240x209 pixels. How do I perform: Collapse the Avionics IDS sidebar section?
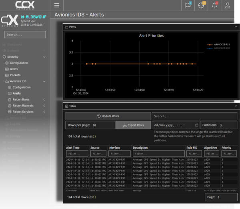click(44, 81)
